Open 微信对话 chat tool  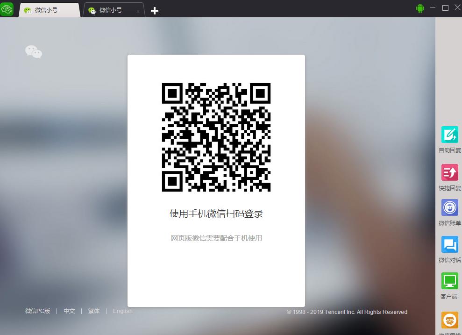coord(449,249)
